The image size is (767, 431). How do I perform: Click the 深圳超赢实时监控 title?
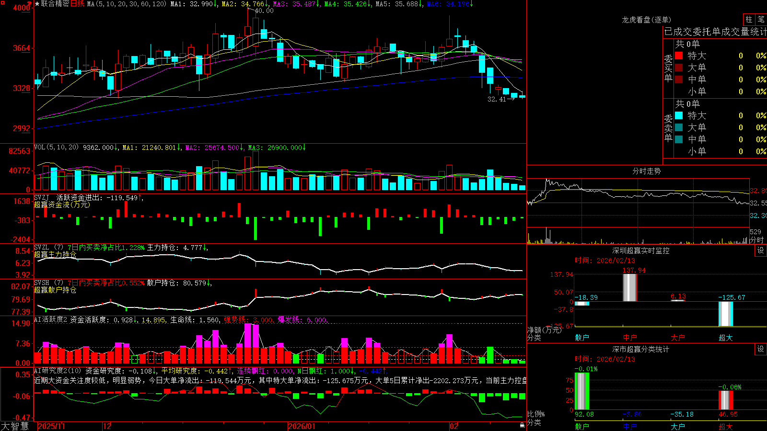coord(641,250)
